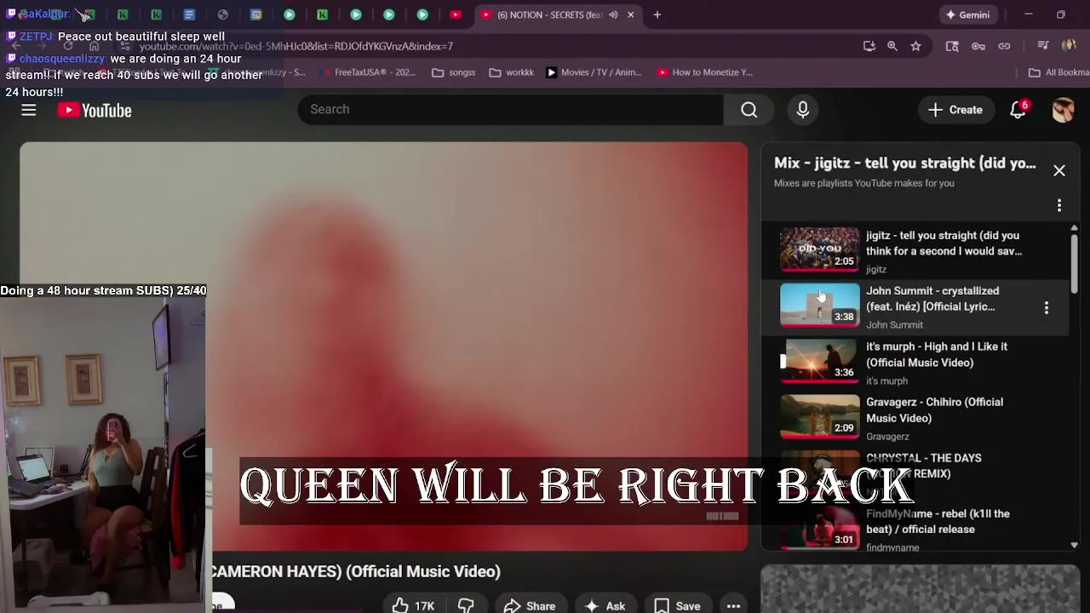The height and width of the screenshot is (613, 1090).
Task: Expand the All Bookmarks folder
Action: tap(1058, 72)
